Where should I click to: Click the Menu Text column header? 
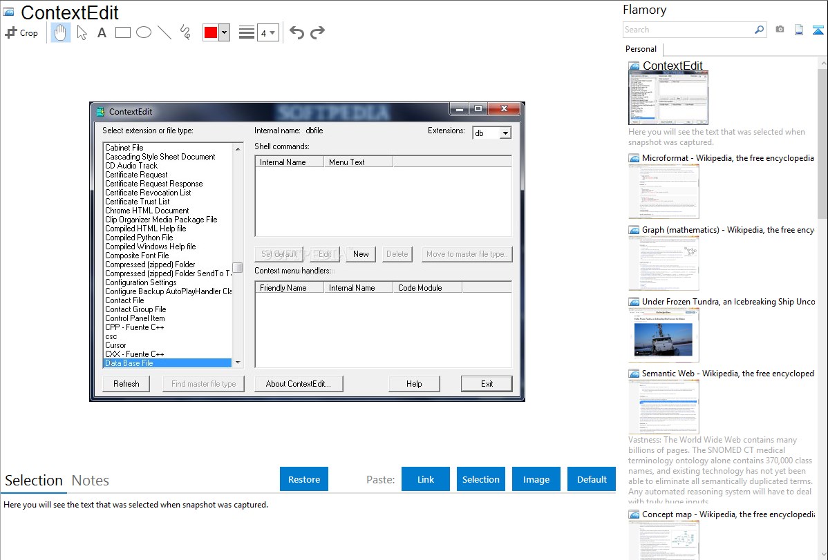(359, 162)
